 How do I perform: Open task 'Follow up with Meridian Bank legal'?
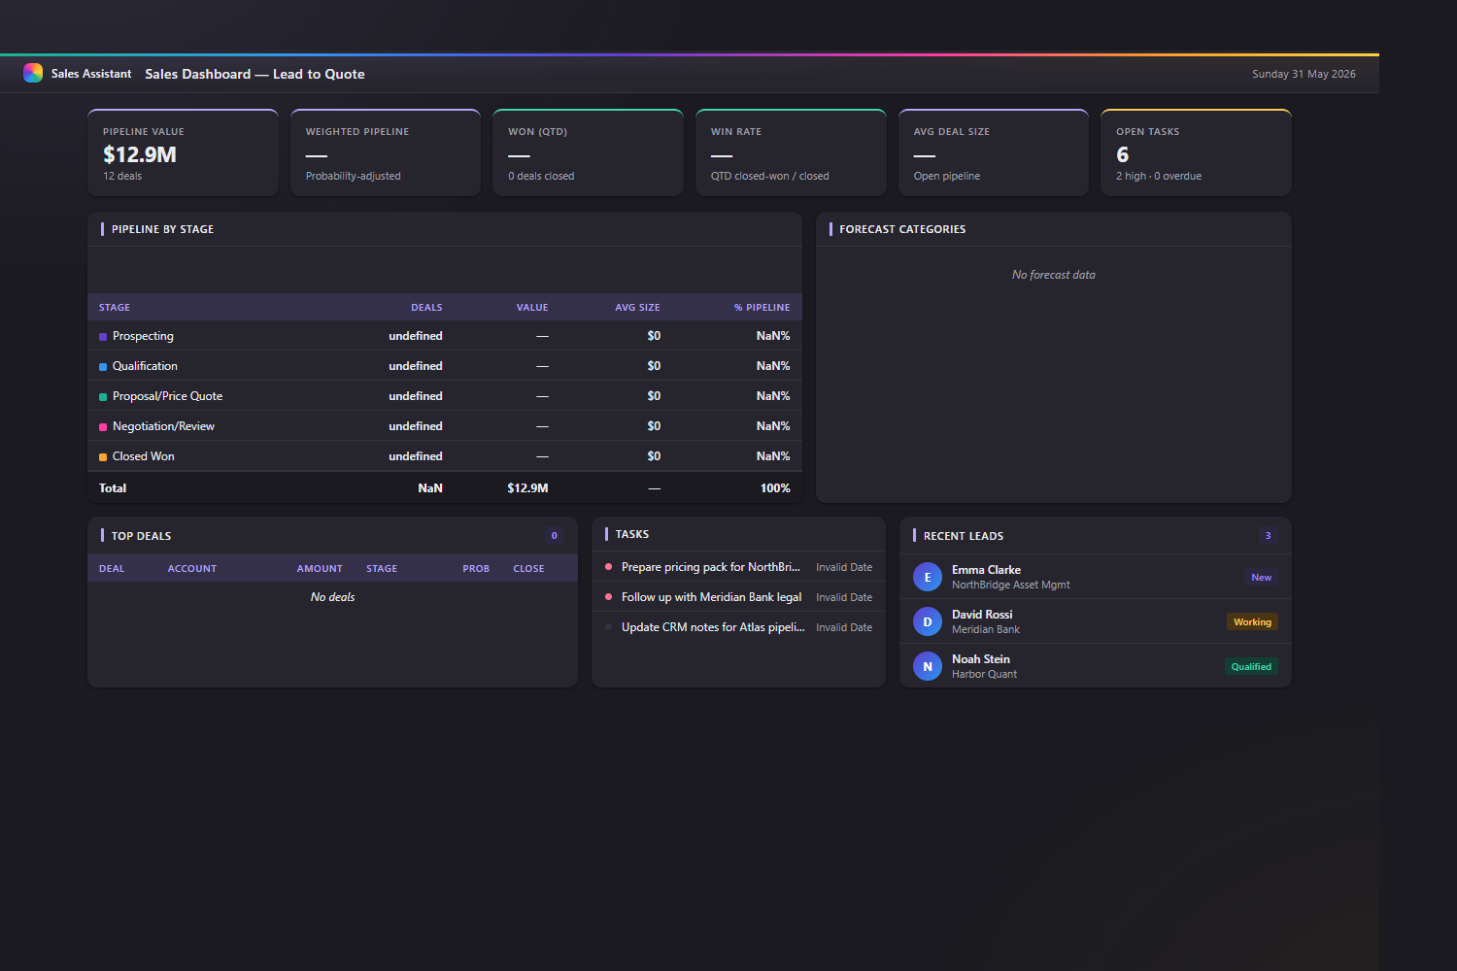[x=711, y=597]
